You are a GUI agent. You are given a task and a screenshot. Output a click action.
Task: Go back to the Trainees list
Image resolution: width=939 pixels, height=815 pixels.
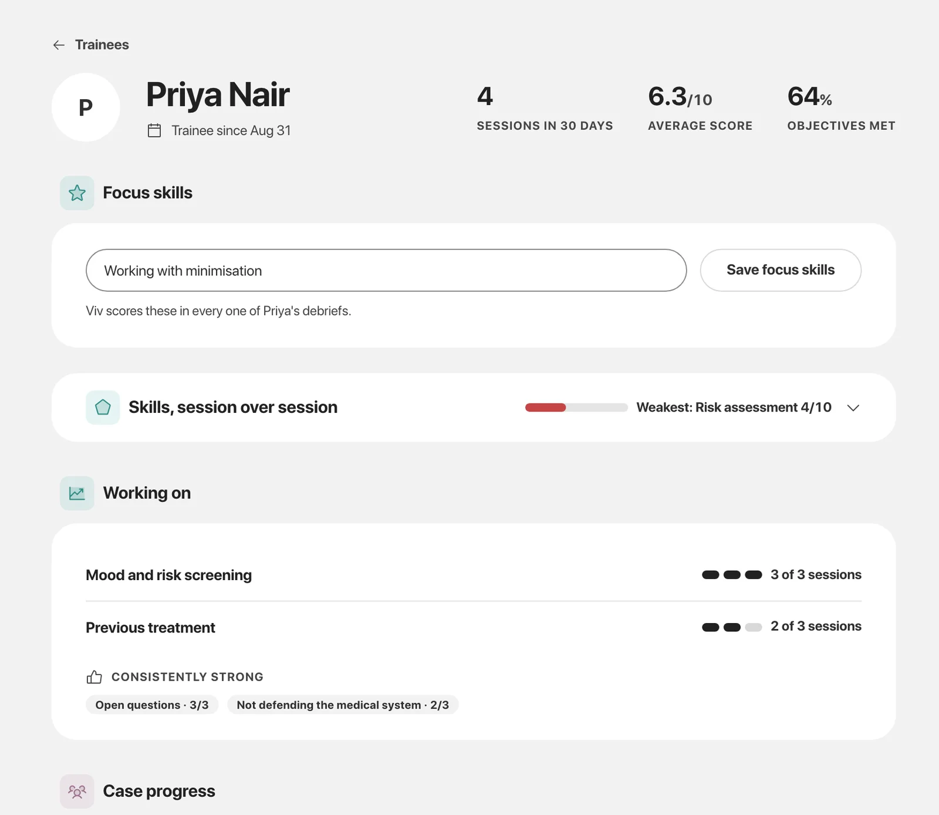click(x=102, y=45)
